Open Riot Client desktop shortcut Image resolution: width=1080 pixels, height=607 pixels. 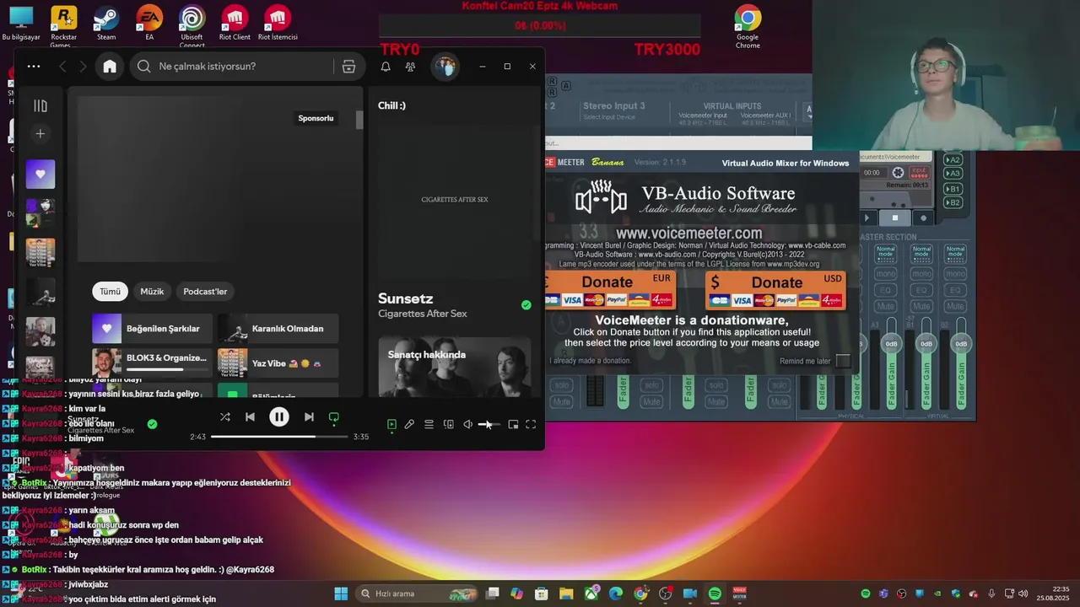click(x=235, y=24)
